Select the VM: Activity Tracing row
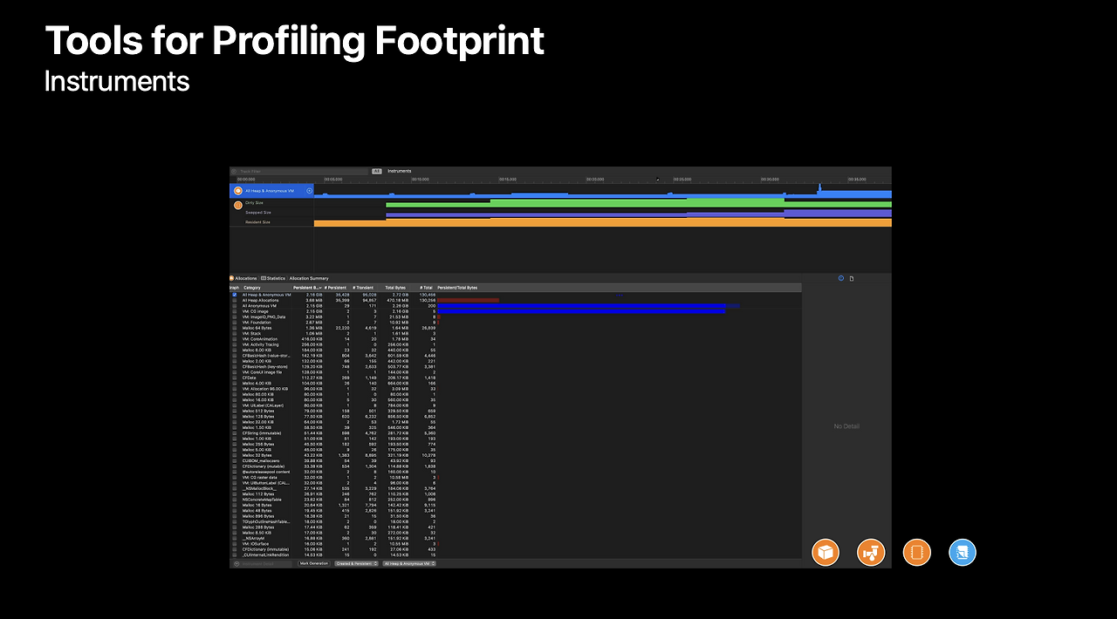Viewport: 1117px width, 619px height. click(515, 344)
